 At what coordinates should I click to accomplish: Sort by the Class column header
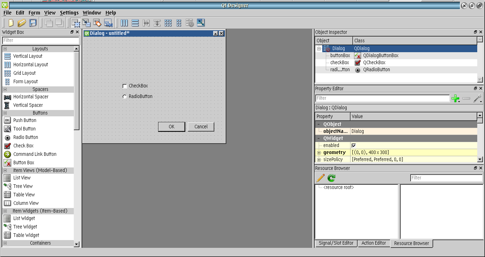[x=415, y=41]
